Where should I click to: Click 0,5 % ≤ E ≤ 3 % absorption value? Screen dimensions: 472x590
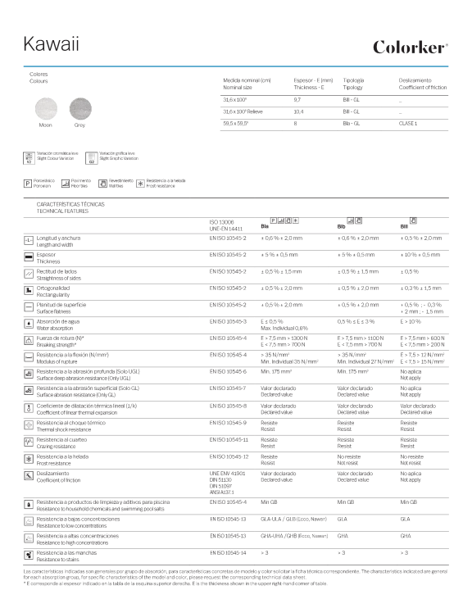[x=356, y=322]
